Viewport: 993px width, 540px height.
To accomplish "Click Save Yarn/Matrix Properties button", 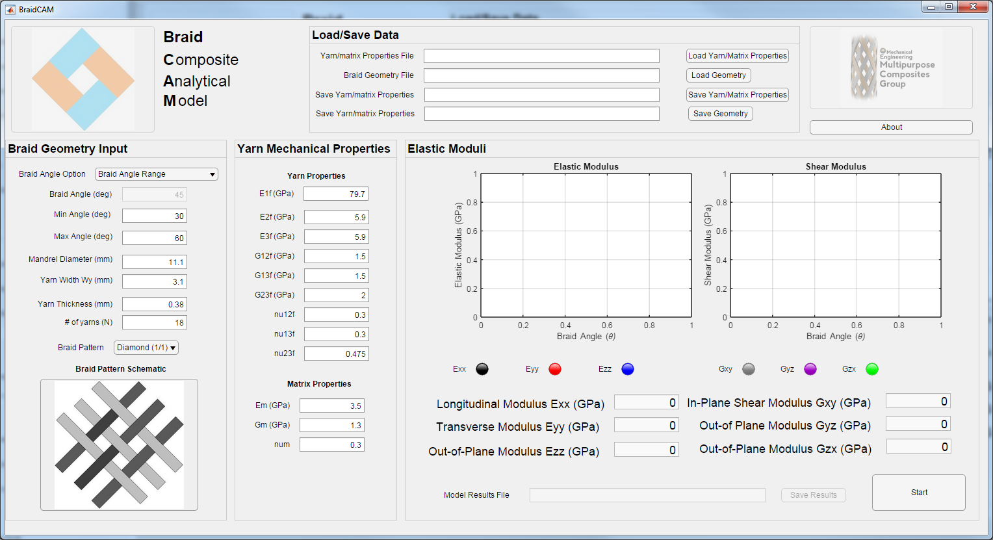I will (x=738, y=95).
